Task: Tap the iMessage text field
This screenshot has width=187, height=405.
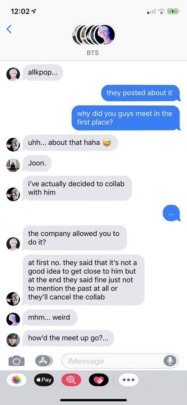Action: coord(120,361)
